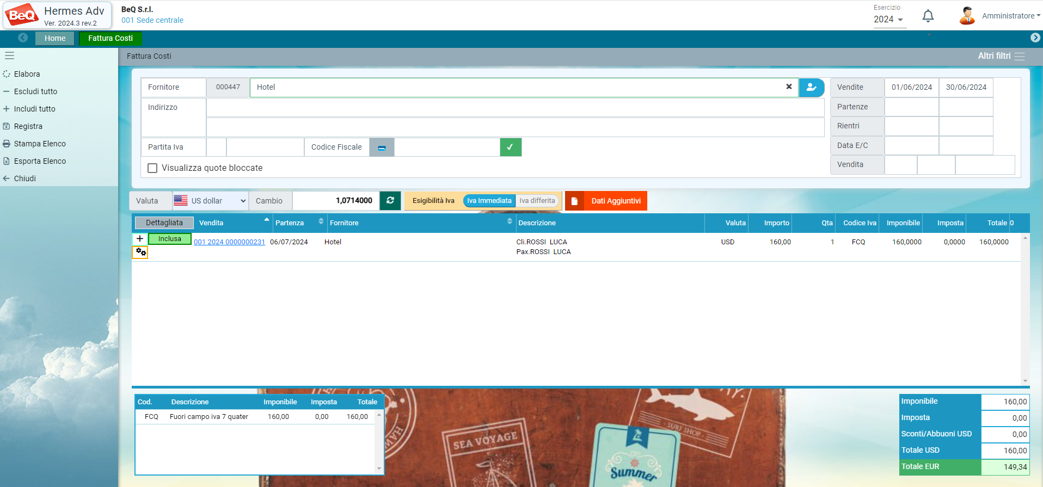Image resolution: width=1043 pixels, height=487 pixels.
Task: Click the 06/07/2024 departure date cell
Action: [x=289, y=242]
